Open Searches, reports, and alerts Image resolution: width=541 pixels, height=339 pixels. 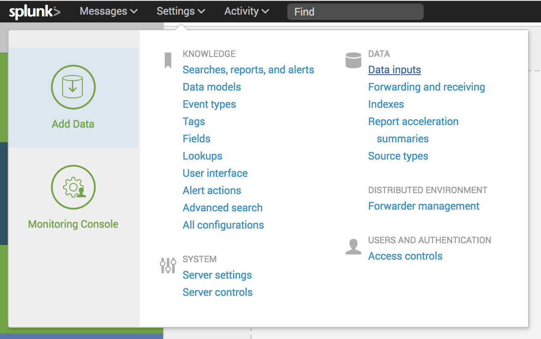(x=248, y=69)
